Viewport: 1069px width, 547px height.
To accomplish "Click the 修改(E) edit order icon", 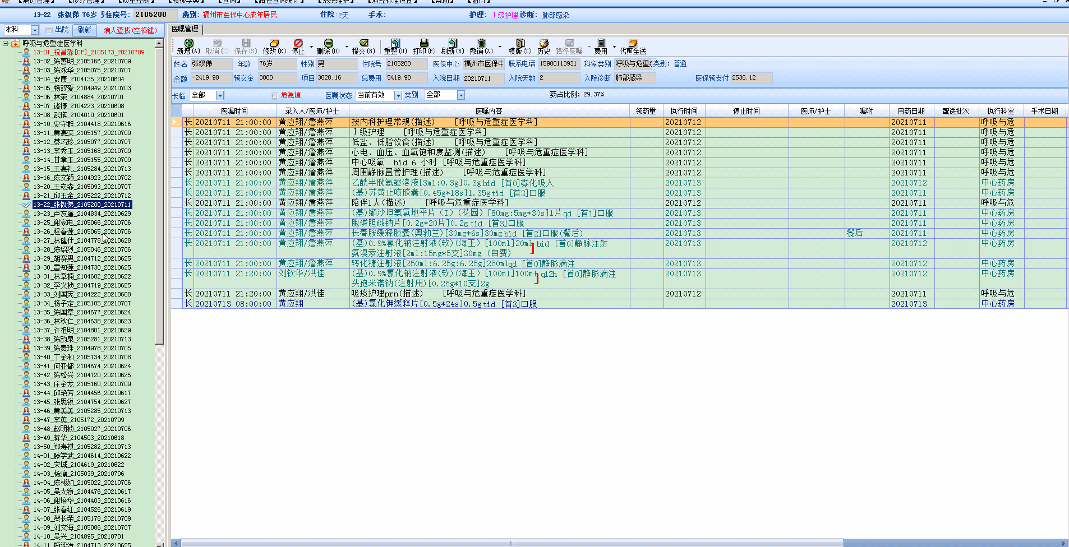I will pos(274,43).
